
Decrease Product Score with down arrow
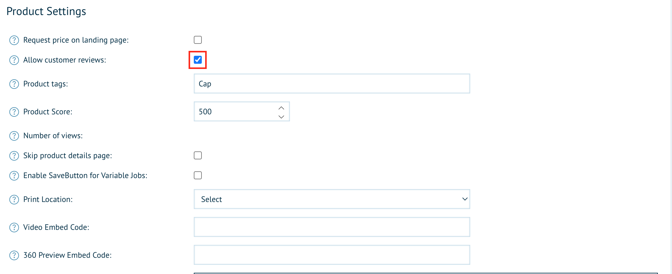[x=281, y=116]
